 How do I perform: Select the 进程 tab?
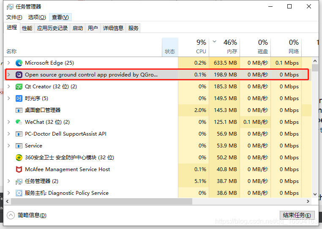pos(12,27)
